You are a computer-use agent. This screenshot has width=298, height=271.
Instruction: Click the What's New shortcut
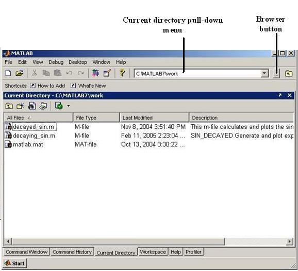pos(88,86)
